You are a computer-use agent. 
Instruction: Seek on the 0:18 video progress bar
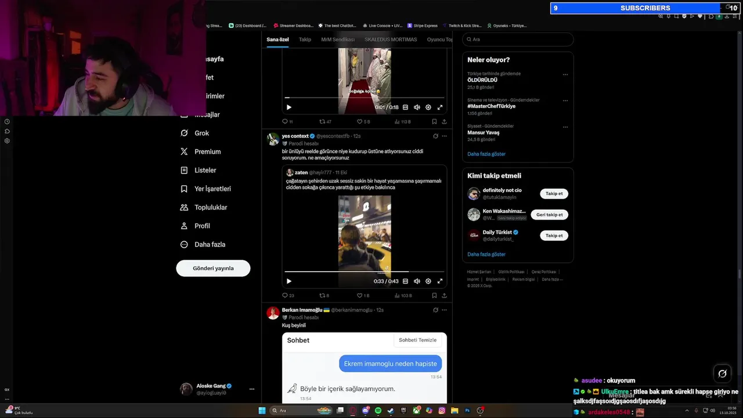[365, 98]
